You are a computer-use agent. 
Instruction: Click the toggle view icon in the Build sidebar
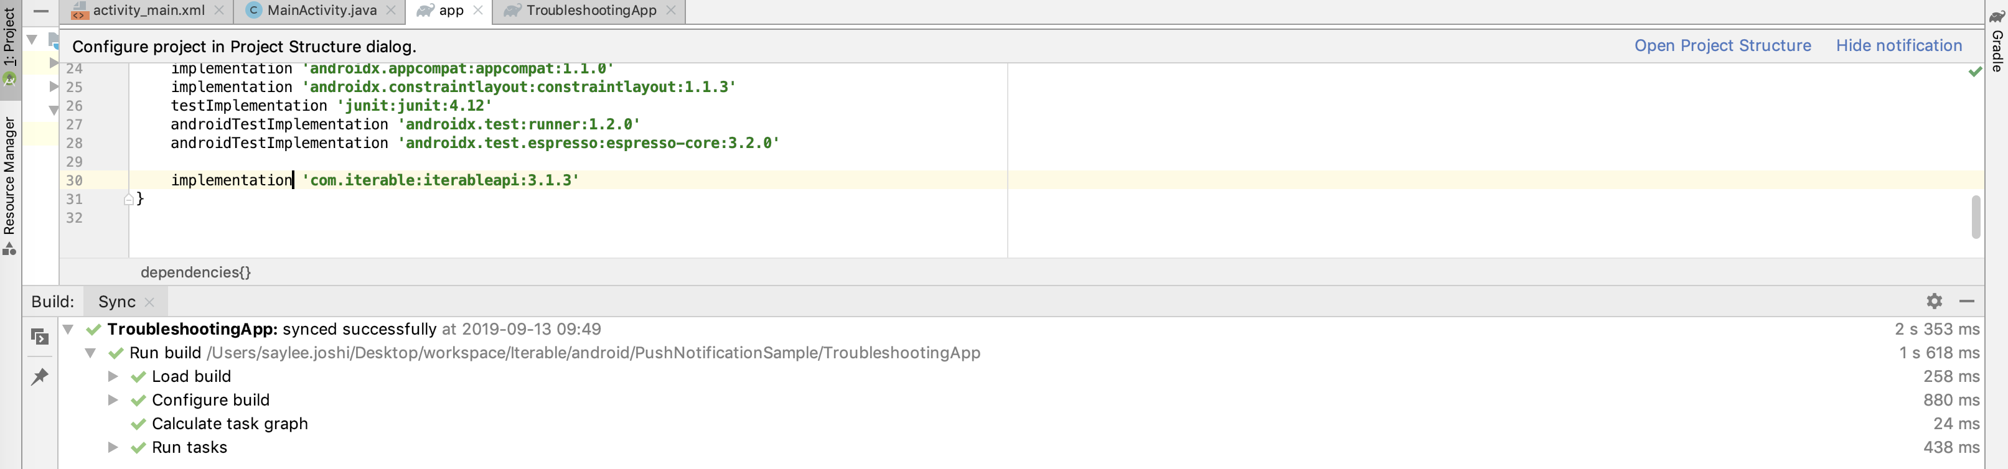point(39,337)
